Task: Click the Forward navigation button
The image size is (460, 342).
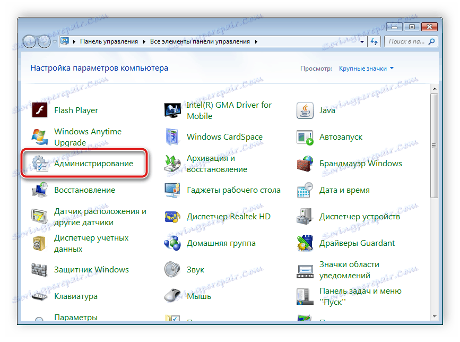Action: (x=44, y=41)
